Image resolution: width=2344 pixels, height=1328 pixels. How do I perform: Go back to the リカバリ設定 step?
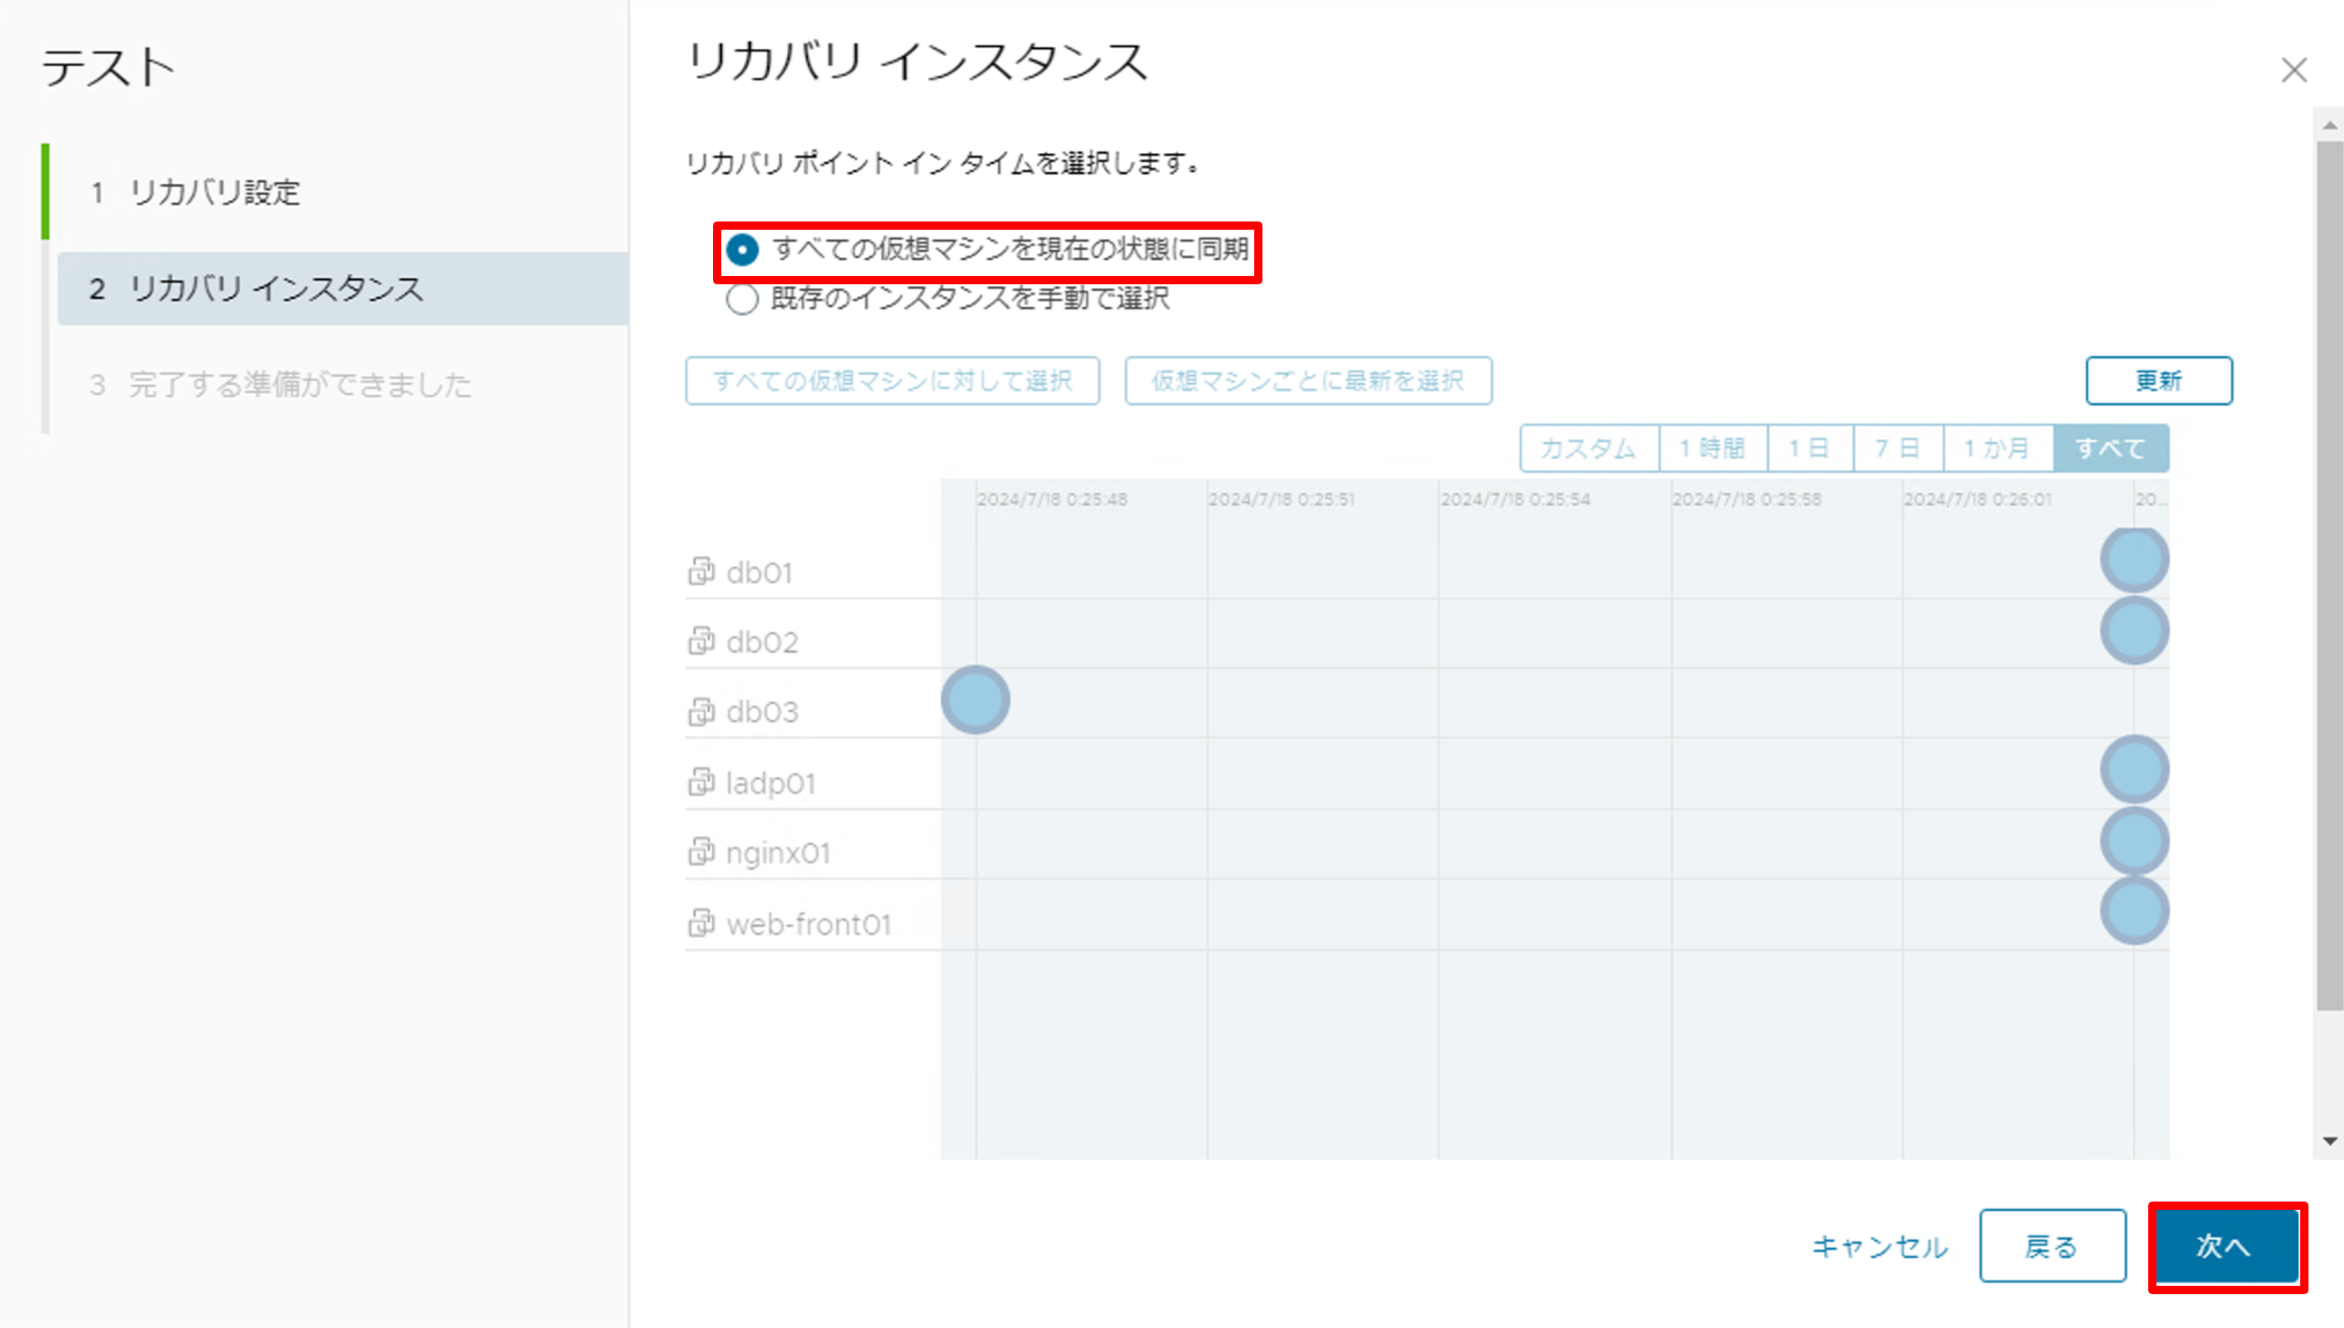pyautogui.click(x=216, y=193)
